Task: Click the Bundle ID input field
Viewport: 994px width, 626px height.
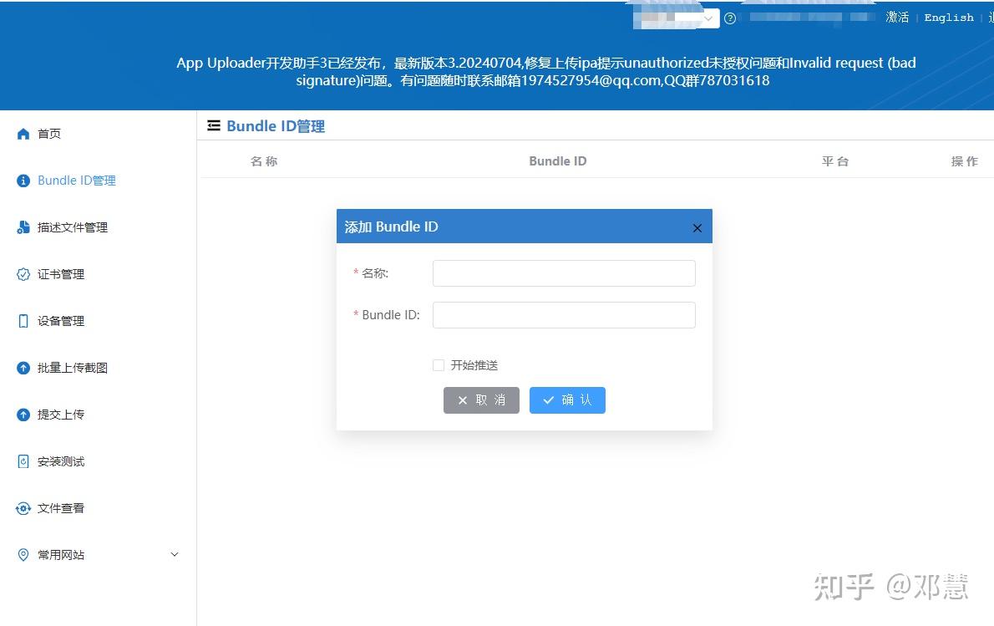Action: point(564,314)
